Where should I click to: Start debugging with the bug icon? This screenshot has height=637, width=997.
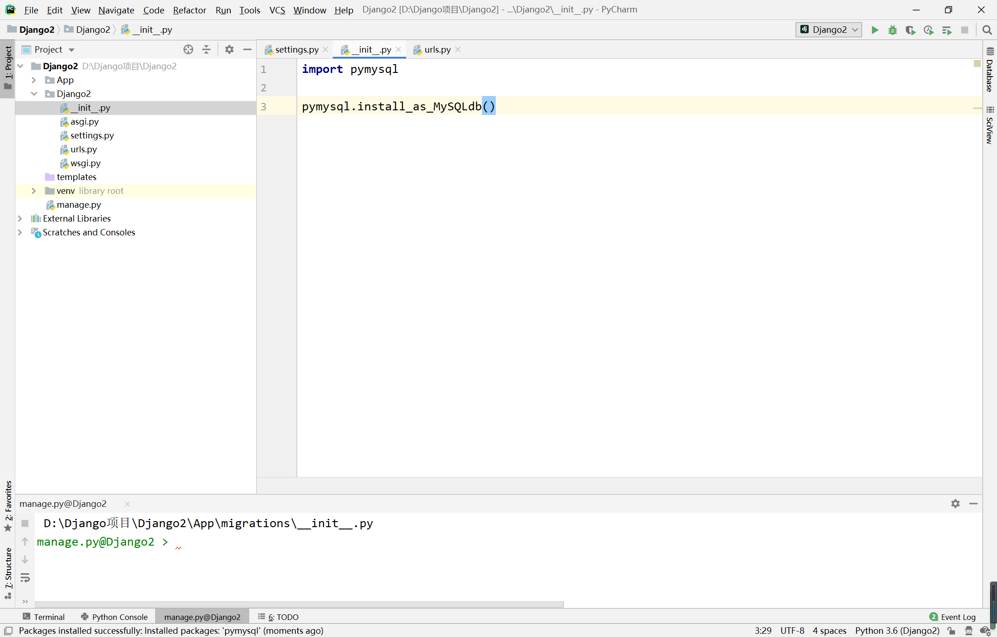pos(893,30)
